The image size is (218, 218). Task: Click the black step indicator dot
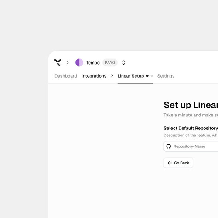pos(147,76)
